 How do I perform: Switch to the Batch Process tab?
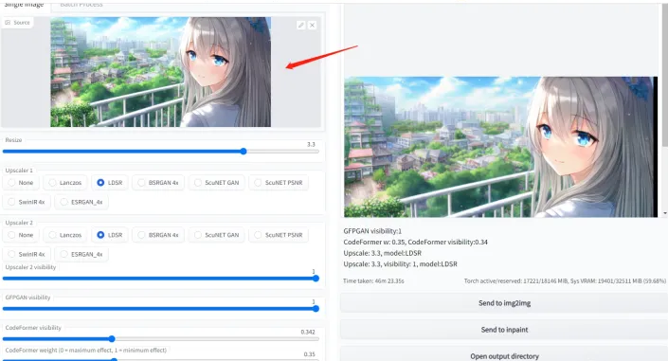[81, 4]
